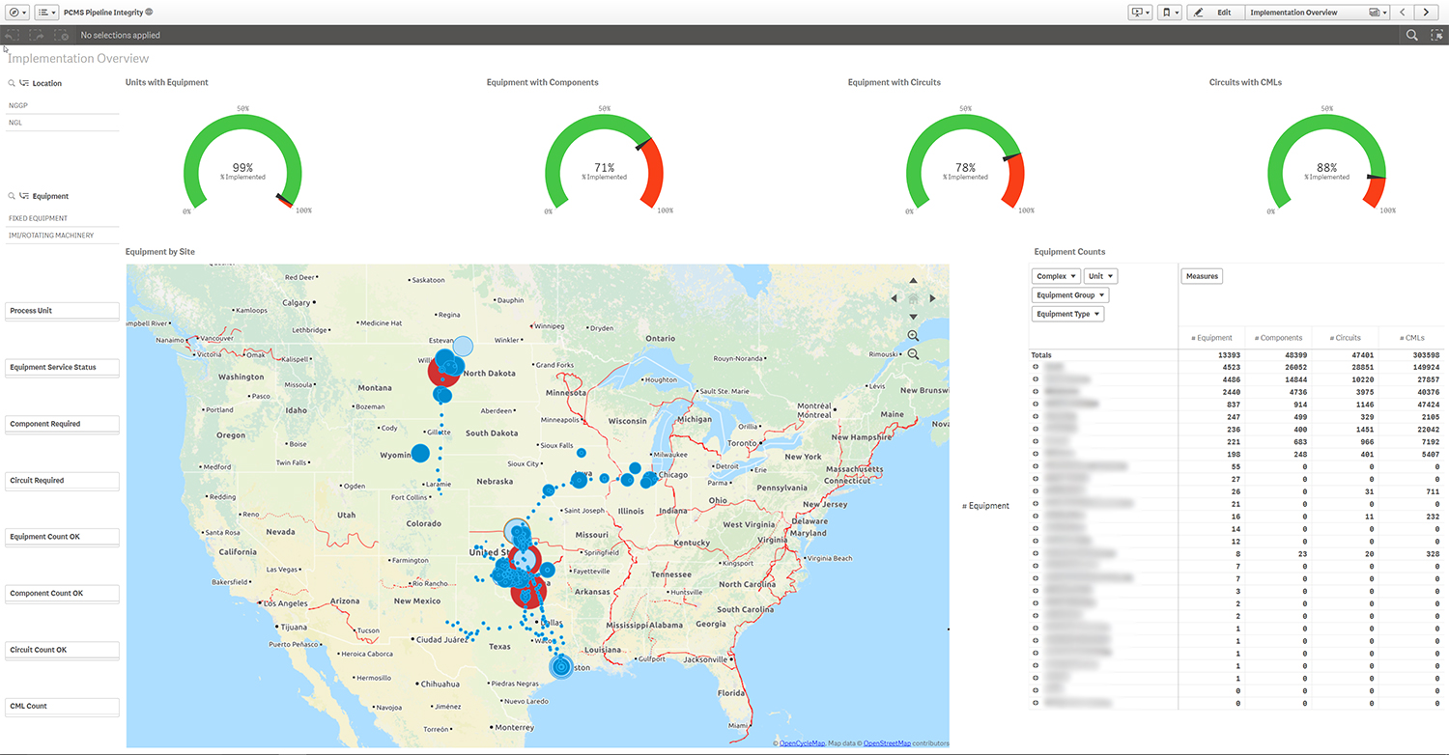
Task: Open the Equipment Type dropdown
Action: pos(1067,313)
